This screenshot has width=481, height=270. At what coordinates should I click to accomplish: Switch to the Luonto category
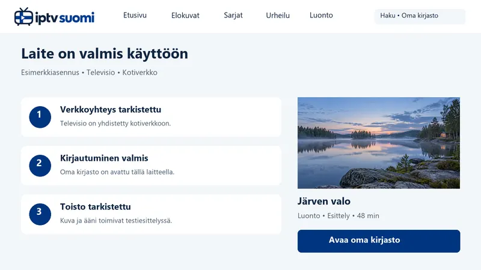click(x=321, y=16)
